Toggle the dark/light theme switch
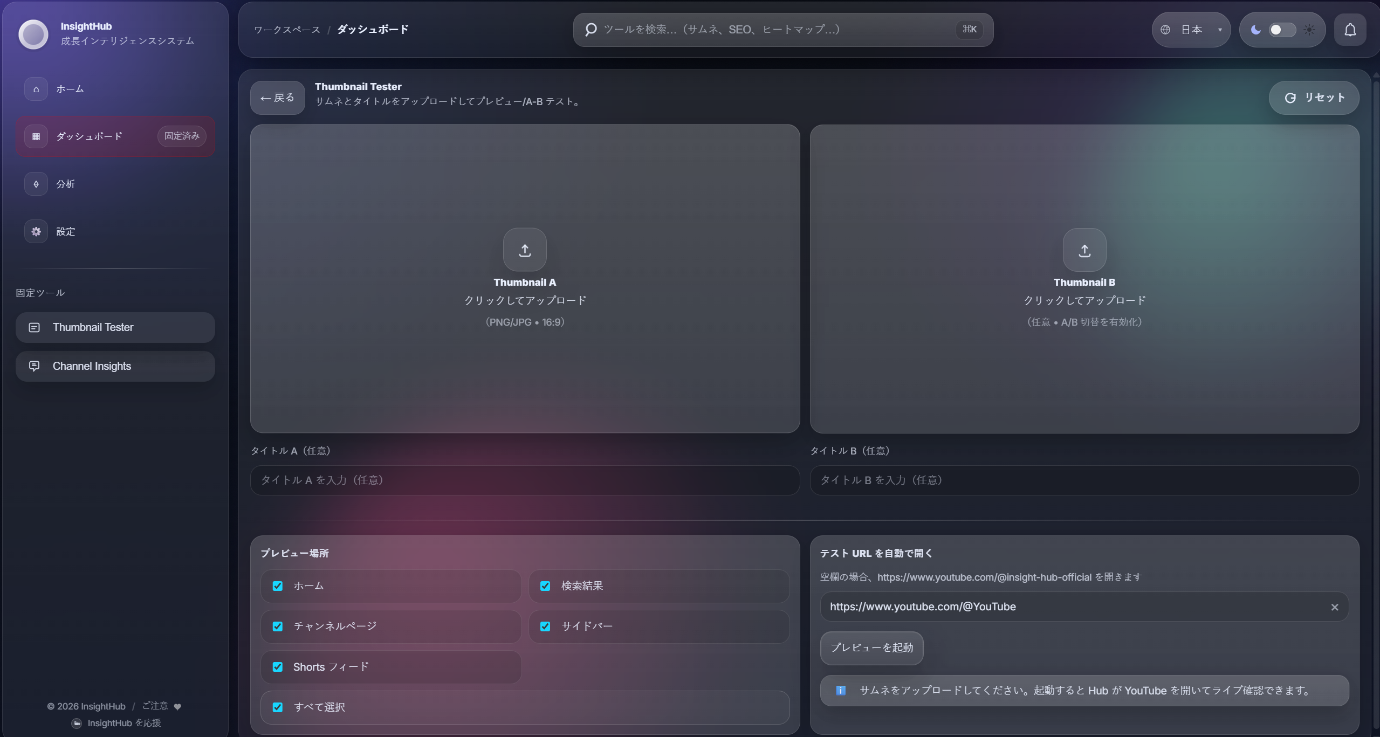 point(1282,30)
